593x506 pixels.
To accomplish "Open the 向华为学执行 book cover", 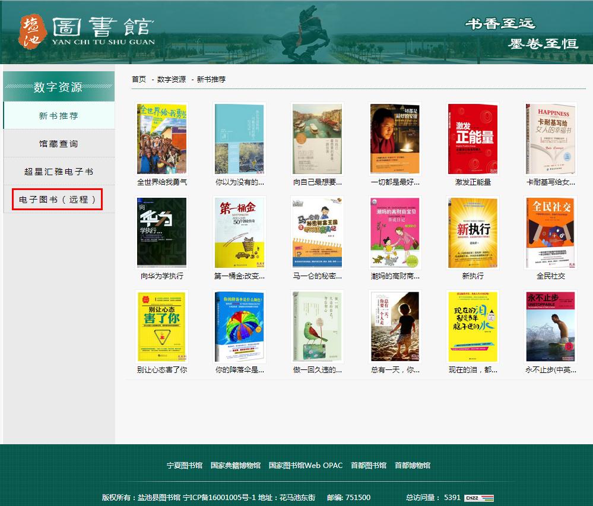I will pos(162,233).
